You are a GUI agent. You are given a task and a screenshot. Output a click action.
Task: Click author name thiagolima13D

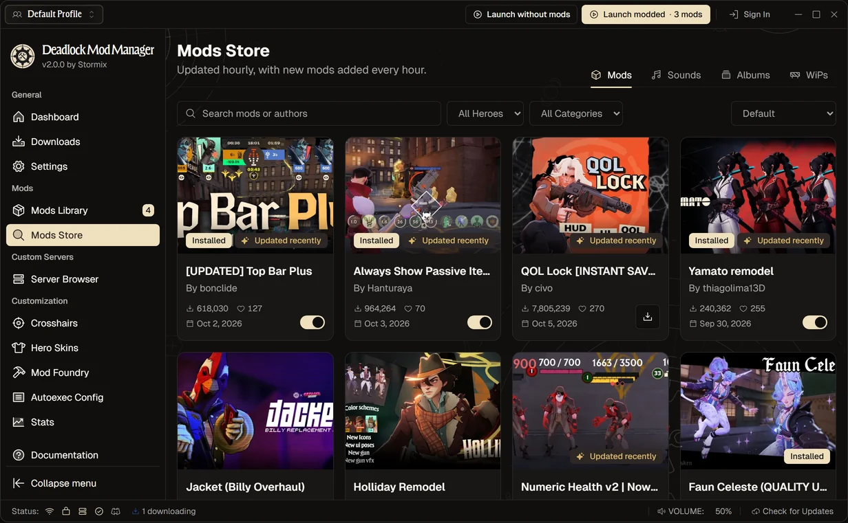pos(733,288)
